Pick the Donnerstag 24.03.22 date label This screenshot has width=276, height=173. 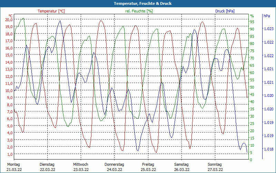pos(114,167)
